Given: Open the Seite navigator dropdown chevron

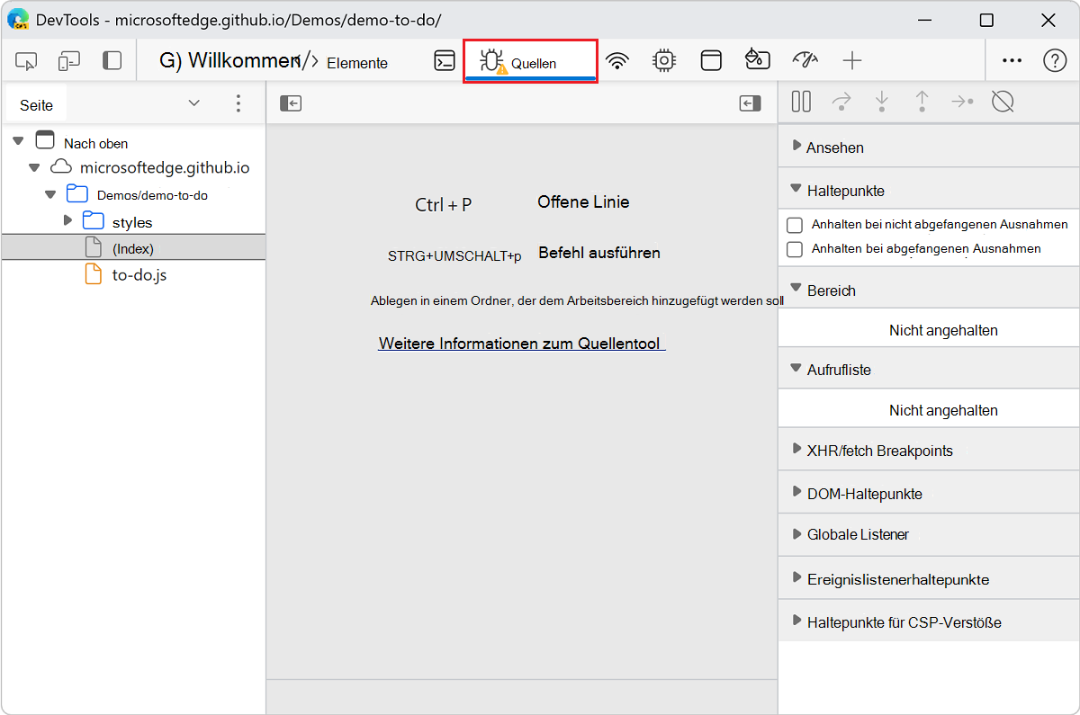Looking at the screenshot, I should pyautogui.click(x=193, y=103).
